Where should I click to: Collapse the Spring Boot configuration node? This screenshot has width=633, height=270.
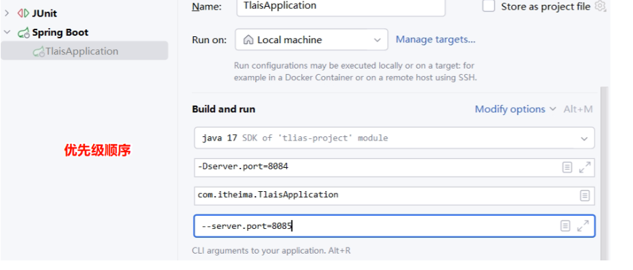click(x=7, y=32)
